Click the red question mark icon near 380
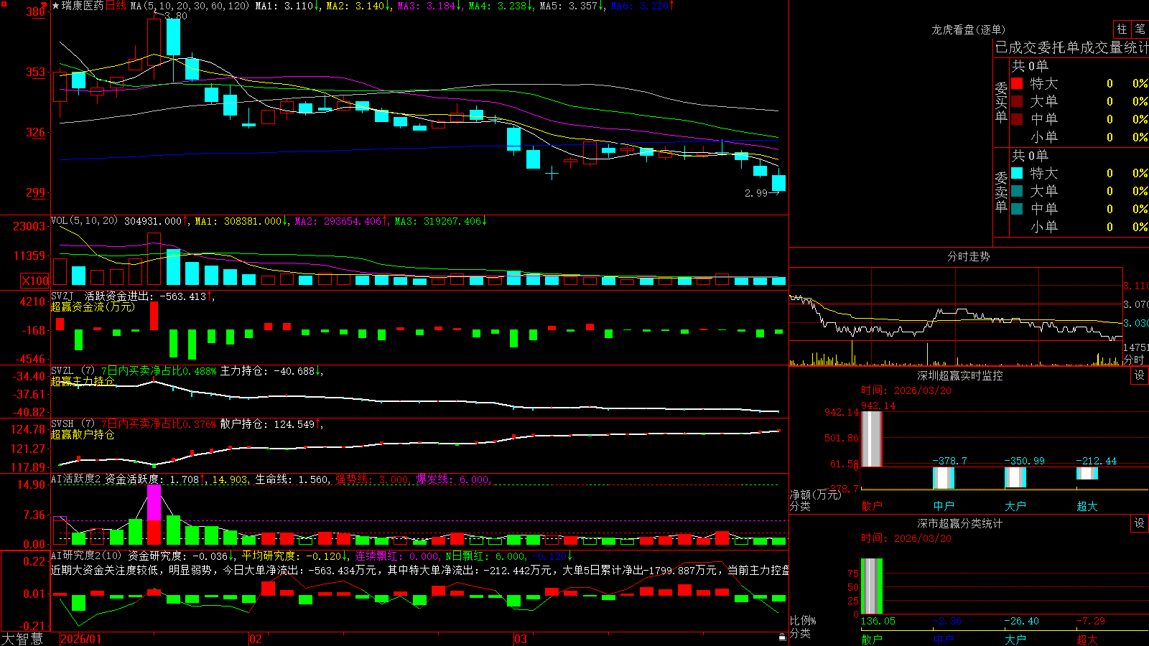 pyautogui.click(x=44, y=6)
